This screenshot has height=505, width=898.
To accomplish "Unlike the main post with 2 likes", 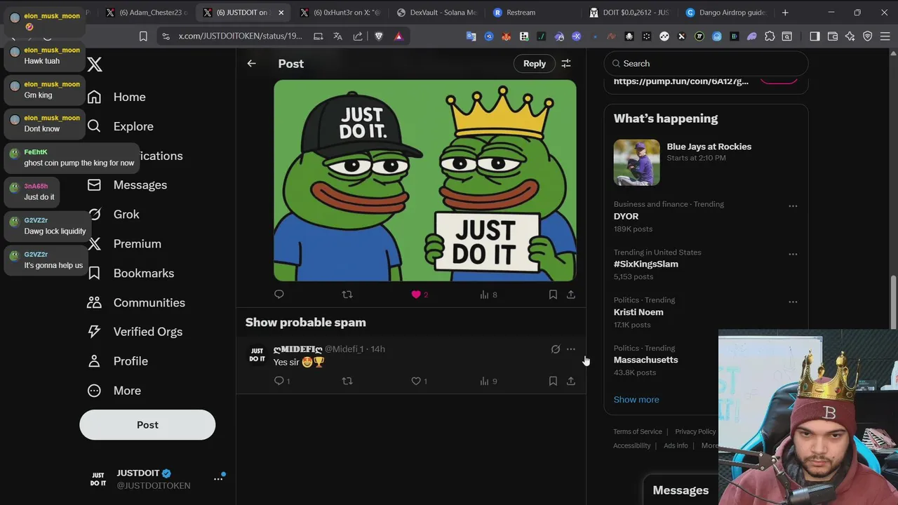I will (x=420, y=295).
